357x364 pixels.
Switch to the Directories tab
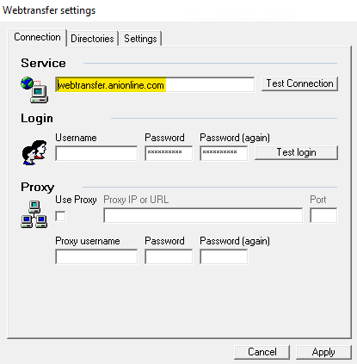pos(92,39)
